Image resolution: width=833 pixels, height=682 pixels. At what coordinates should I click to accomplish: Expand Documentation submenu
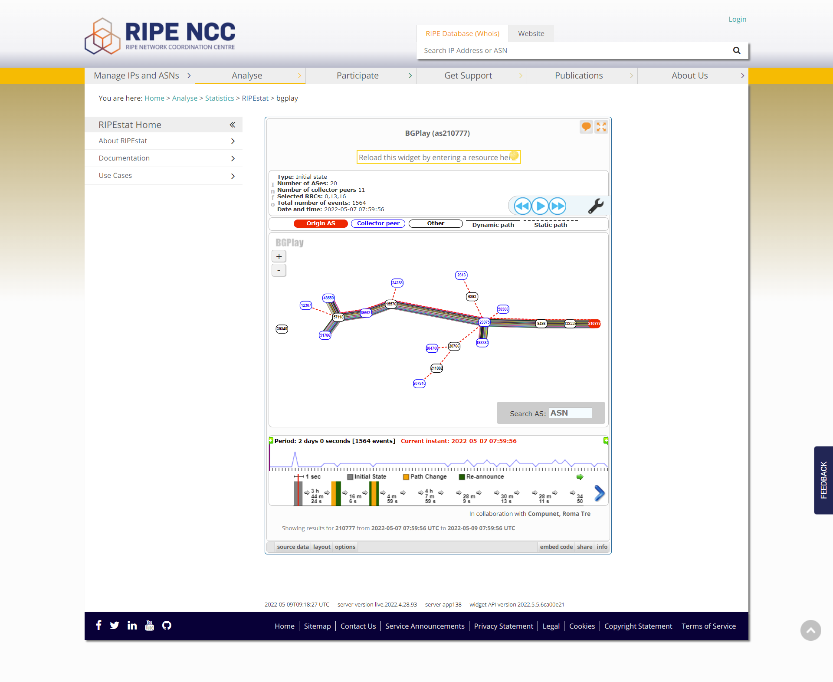[233, 158]
